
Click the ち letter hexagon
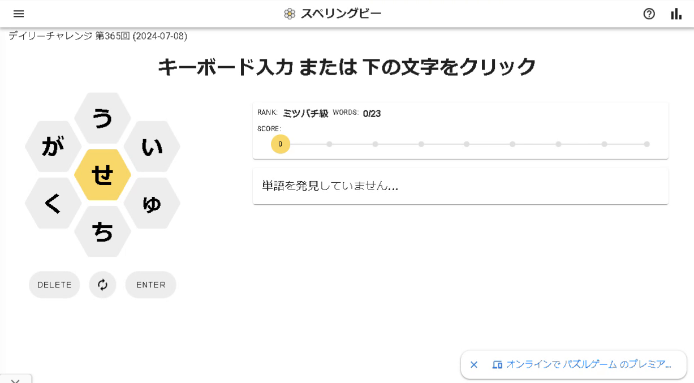[102, 231]
